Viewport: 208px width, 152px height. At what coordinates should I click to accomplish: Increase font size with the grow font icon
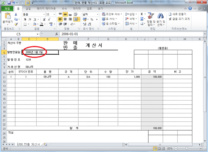click(44, 19)
